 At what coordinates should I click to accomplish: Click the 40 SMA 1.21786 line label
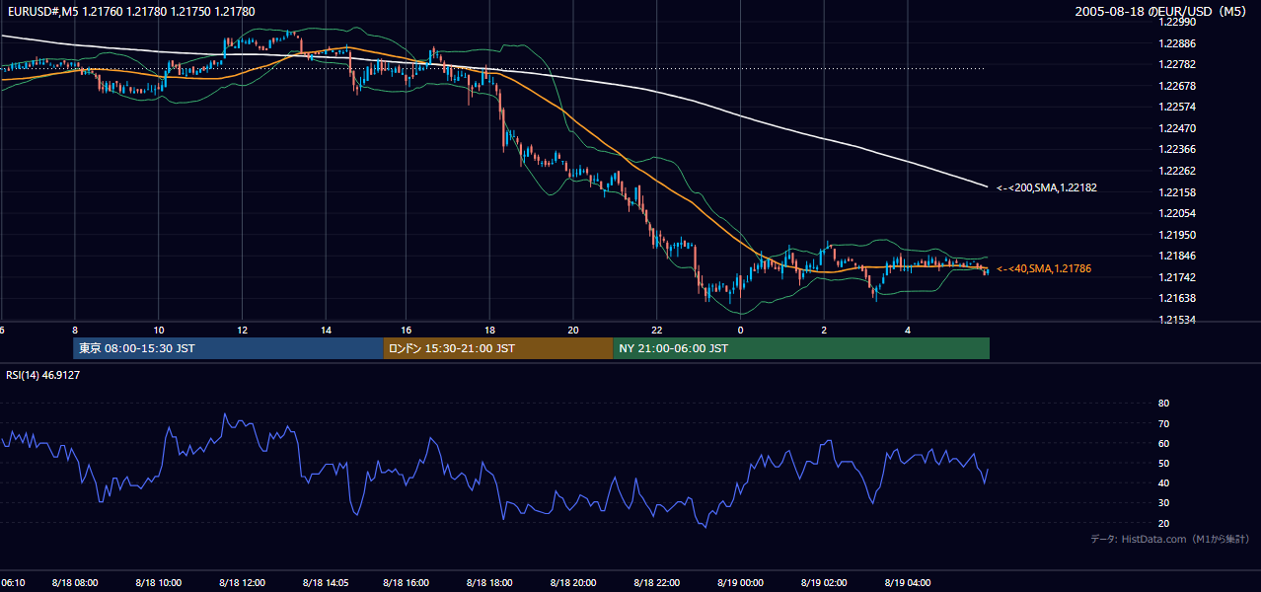click(1043, 268)
